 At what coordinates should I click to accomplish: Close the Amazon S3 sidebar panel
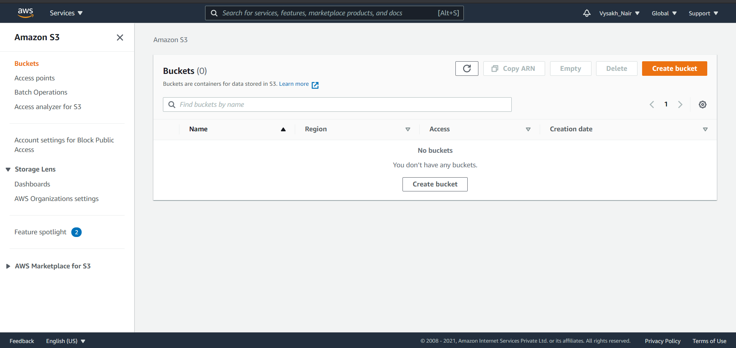click(120, 37)
